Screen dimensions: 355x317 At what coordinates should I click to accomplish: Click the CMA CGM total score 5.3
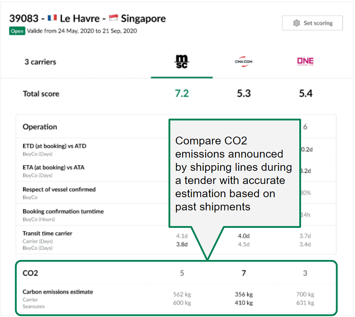244,94
